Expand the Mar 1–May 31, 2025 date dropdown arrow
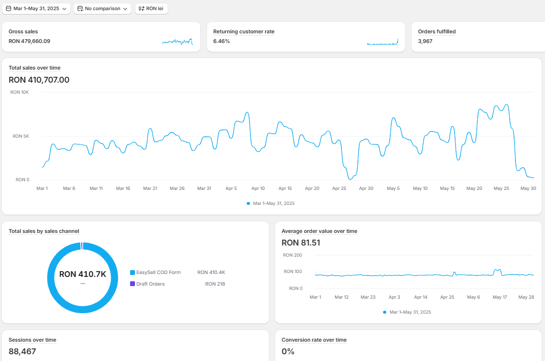The width and height of the screenshot is (545, 361). point(64,9)
